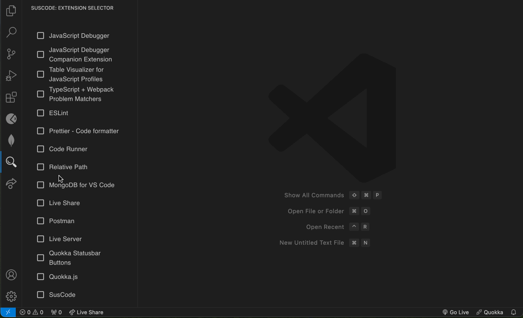Click the SUSCODE: EXTENSION SELECTOR panel title

(x=72, y=8)
